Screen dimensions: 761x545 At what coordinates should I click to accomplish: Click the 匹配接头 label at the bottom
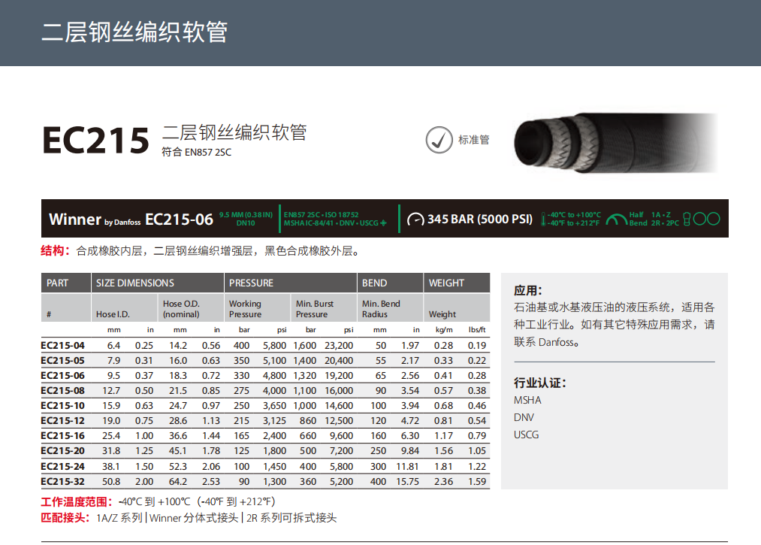point(65,518)
